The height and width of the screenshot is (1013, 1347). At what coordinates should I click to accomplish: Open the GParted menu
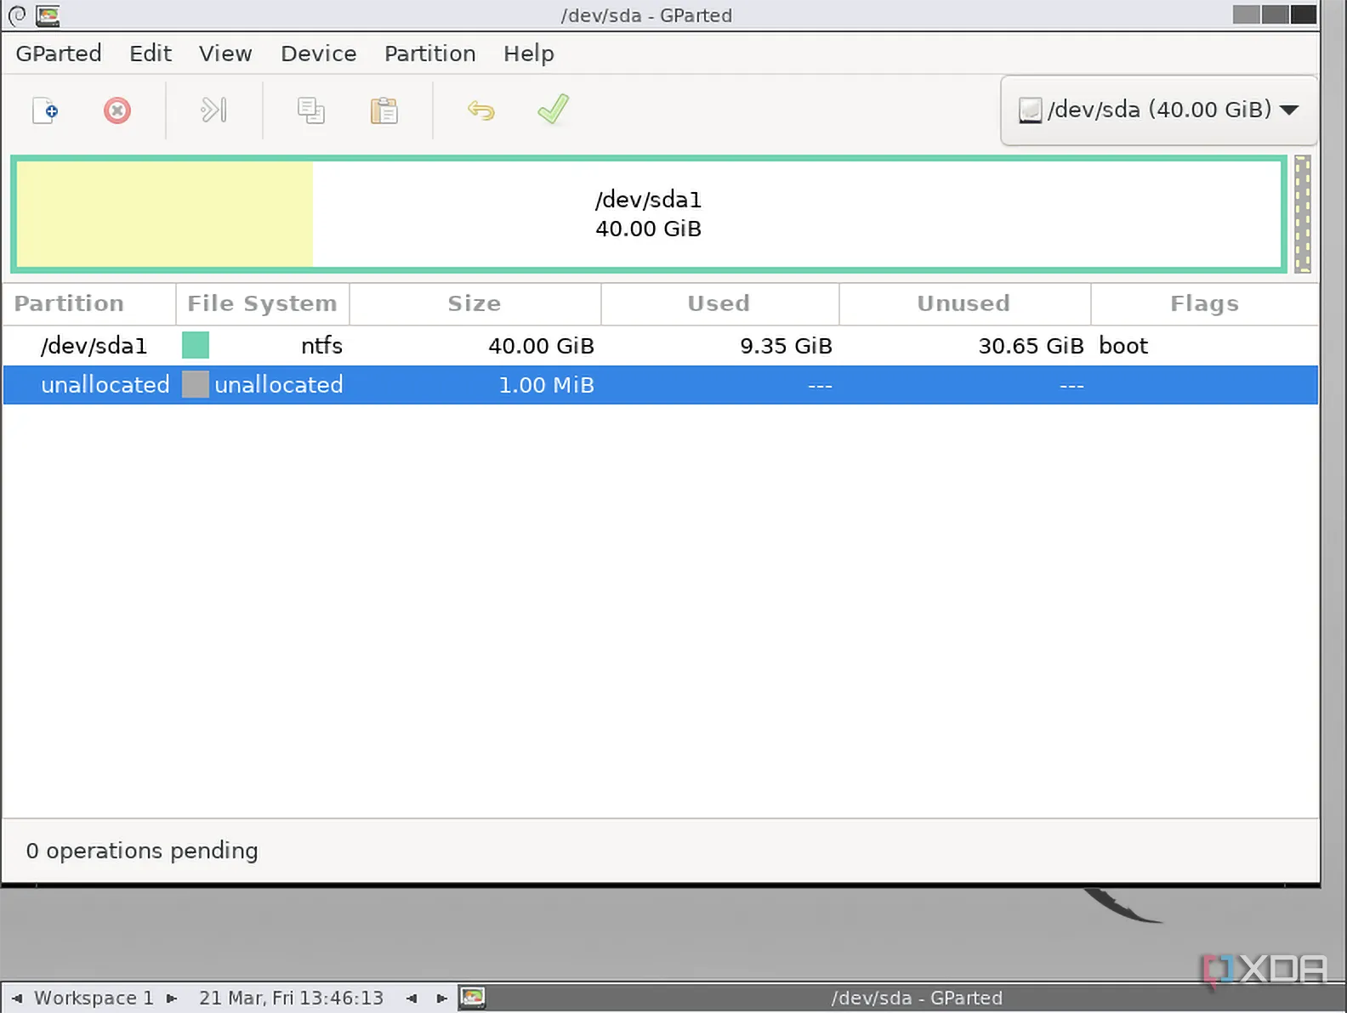[x=59, y=54]
